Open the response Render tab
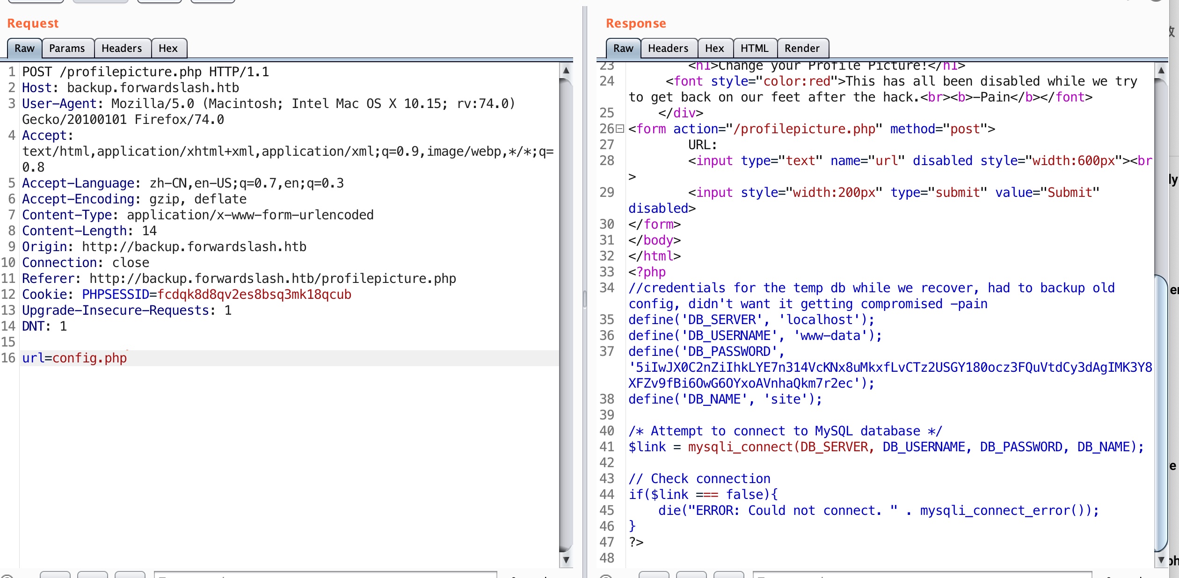 (x=802, y=48)
